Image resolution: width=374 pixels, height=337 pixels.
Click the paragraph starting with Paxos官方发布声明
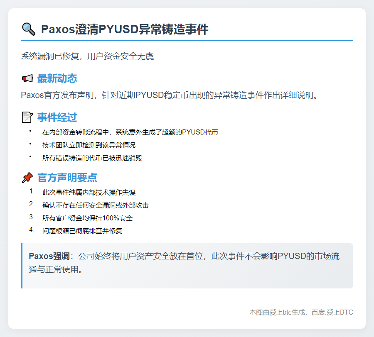click(170, 95)
